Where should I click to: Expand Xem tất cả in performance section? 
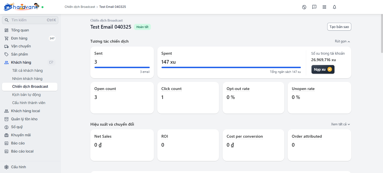coord(340,124)
